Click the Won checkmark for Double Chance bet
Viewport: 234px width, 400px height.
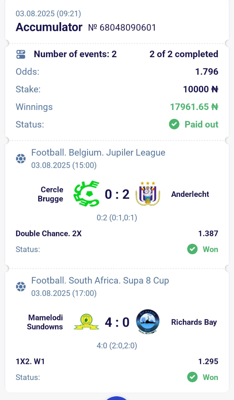[x=192, y=249]
